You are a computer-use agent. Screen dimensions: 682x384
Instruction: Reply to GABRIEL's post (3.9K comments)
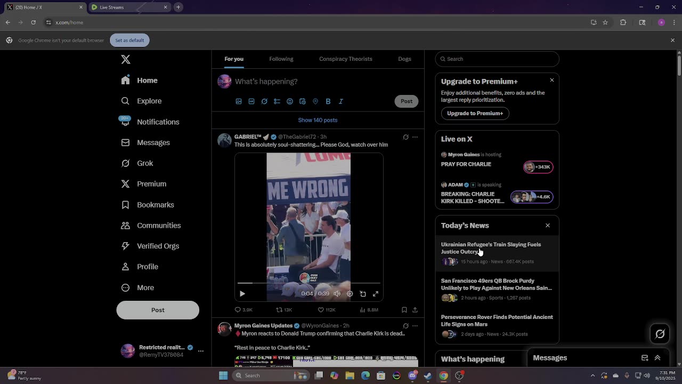point(243,310)
